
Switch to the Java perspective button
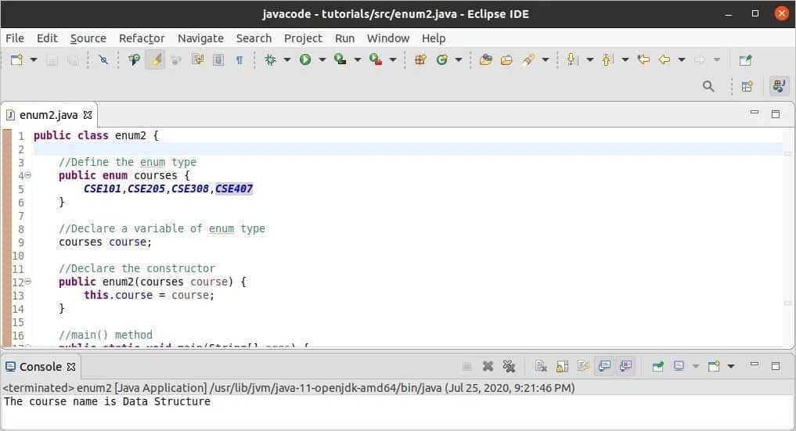point(780,86)
